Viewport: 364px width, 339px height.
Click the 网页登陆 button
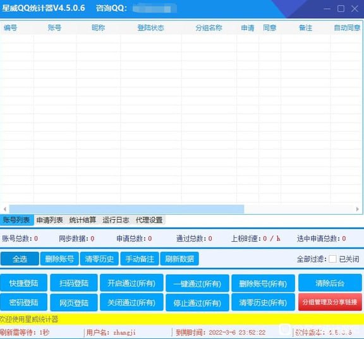(74, 302)
